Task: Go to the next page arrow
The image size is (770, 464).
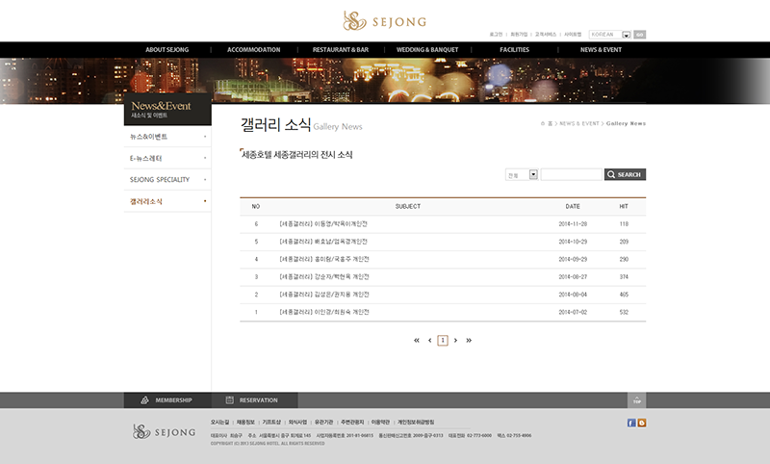Action: 455,340
